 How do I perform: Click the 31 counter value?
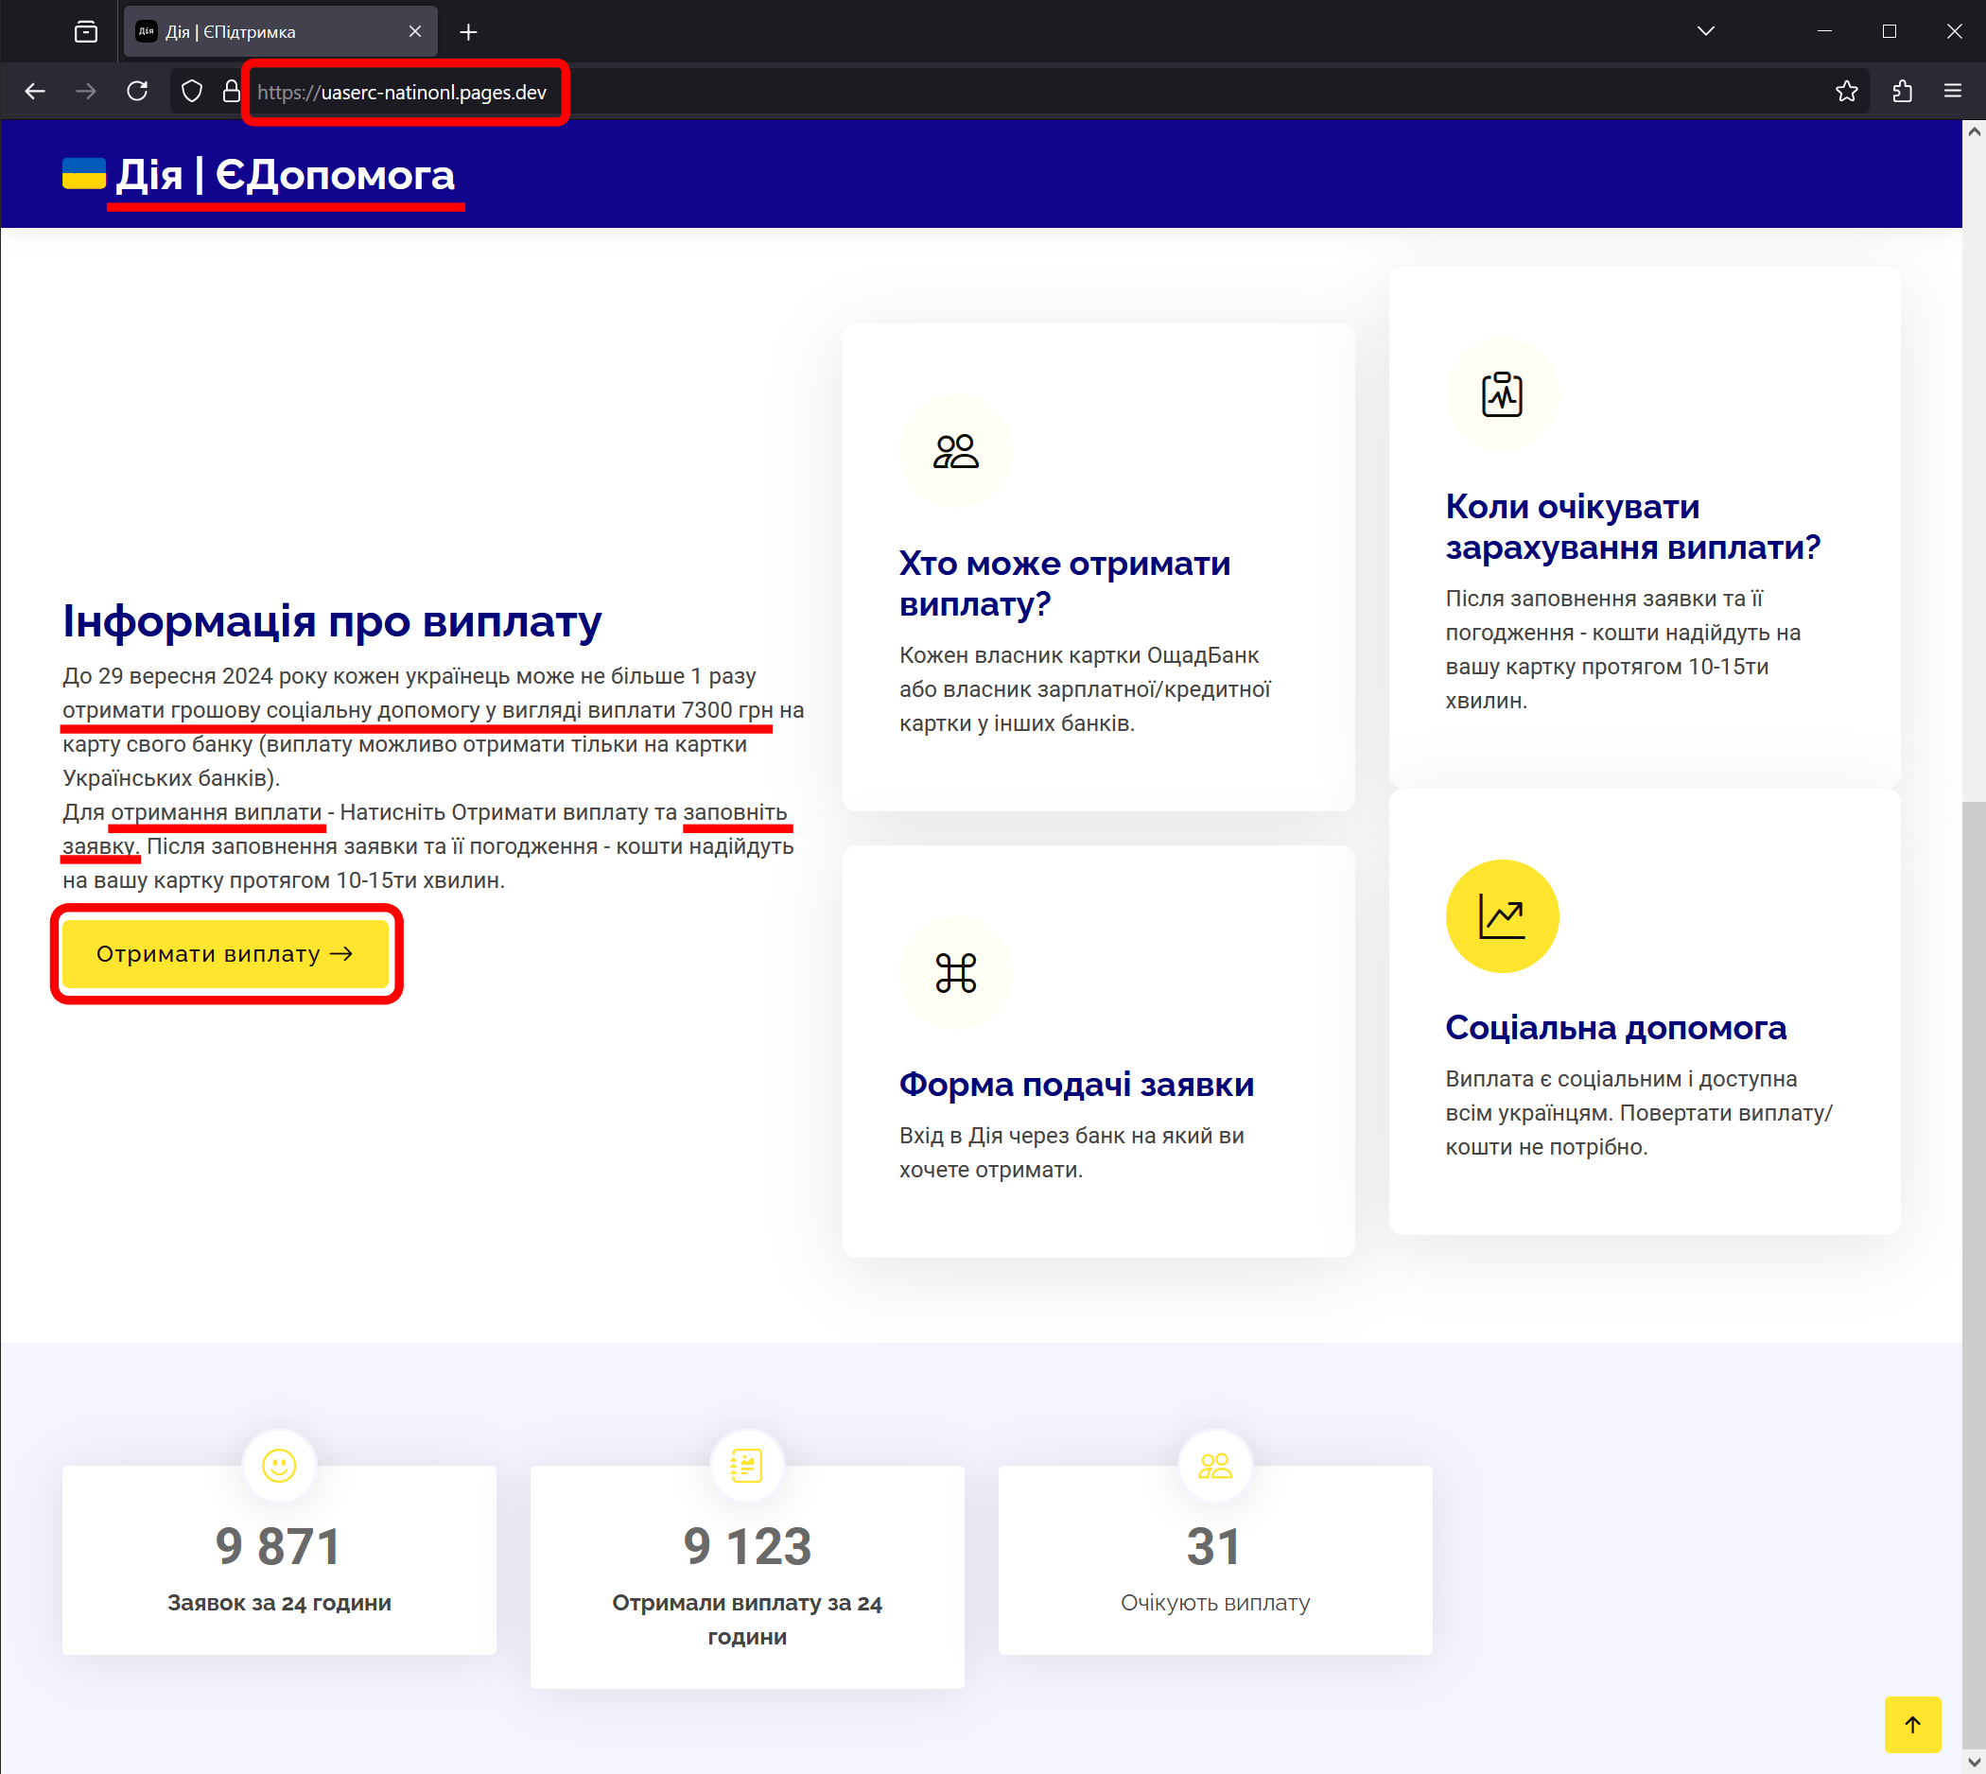click(1215, 1546)
